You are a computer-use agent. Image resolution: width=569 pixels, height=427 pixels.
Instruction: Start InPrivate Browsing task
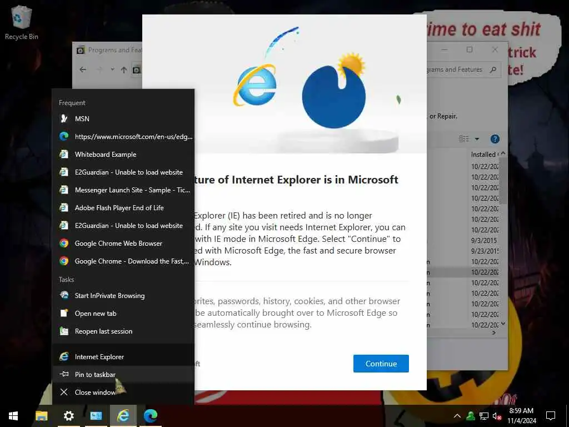(123, 296)
